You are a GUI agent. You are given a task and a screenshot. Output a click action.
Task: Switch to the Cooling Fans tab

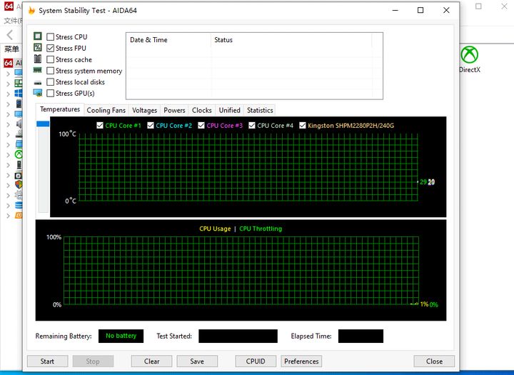click(106, 110)
